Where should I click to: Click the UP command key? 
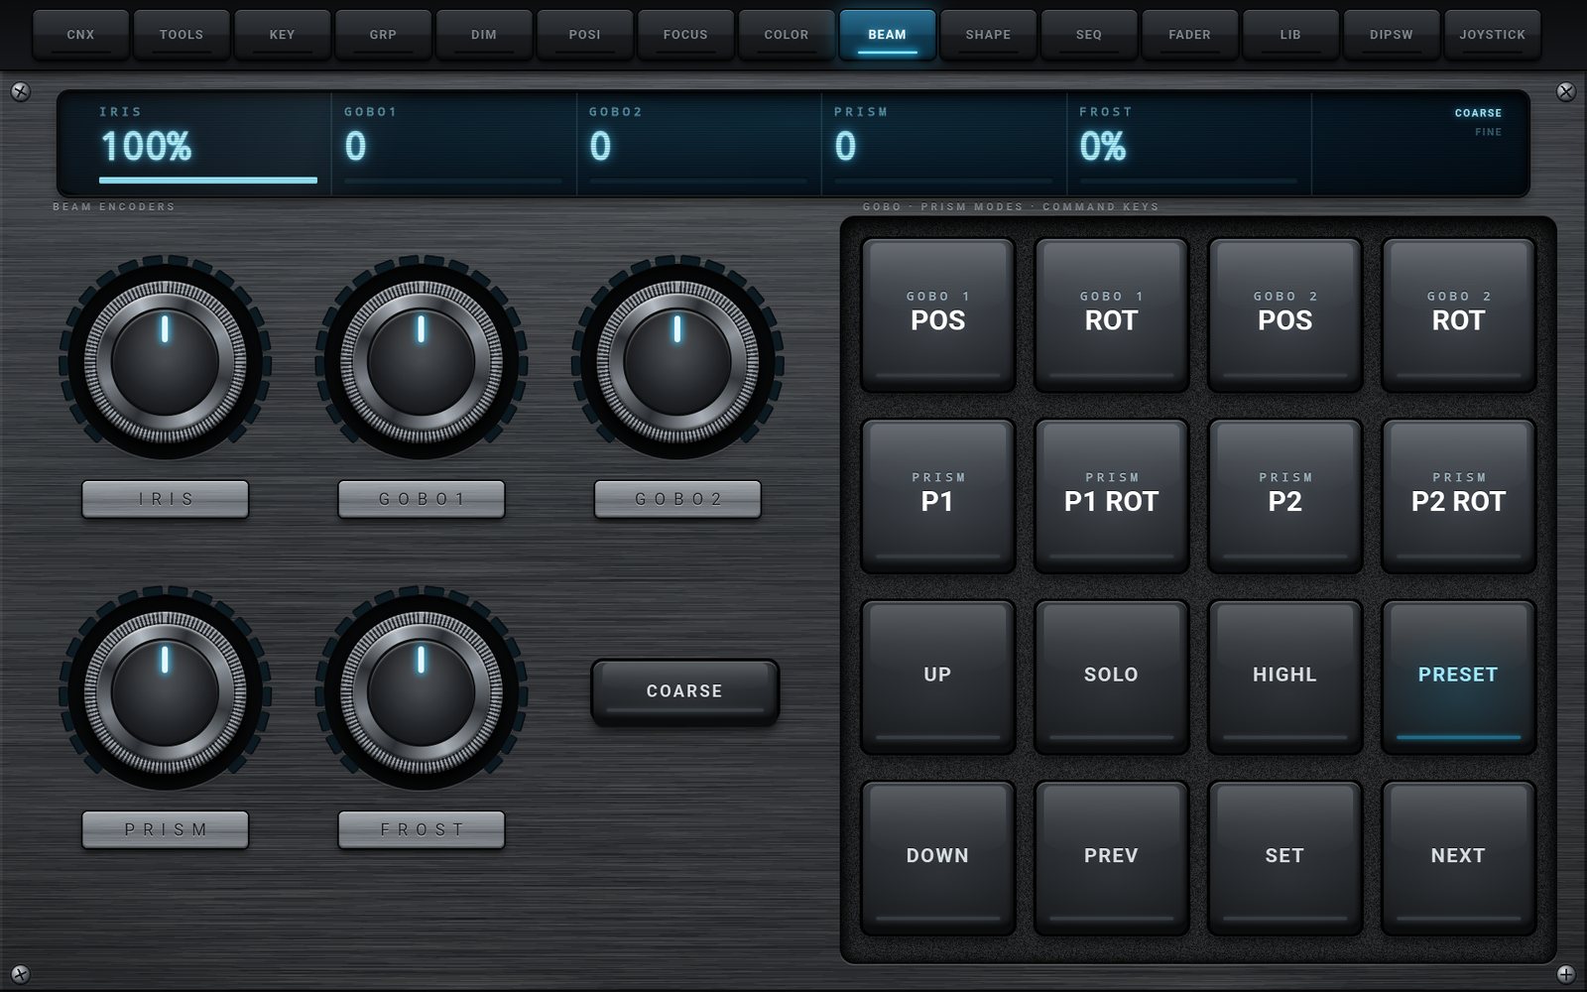tap(937, 676)
